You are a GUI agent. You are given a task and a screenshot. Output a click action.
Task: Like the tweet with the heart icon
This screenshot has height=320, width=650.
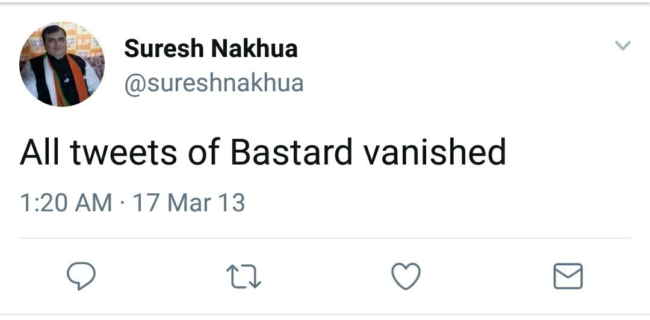406,276
